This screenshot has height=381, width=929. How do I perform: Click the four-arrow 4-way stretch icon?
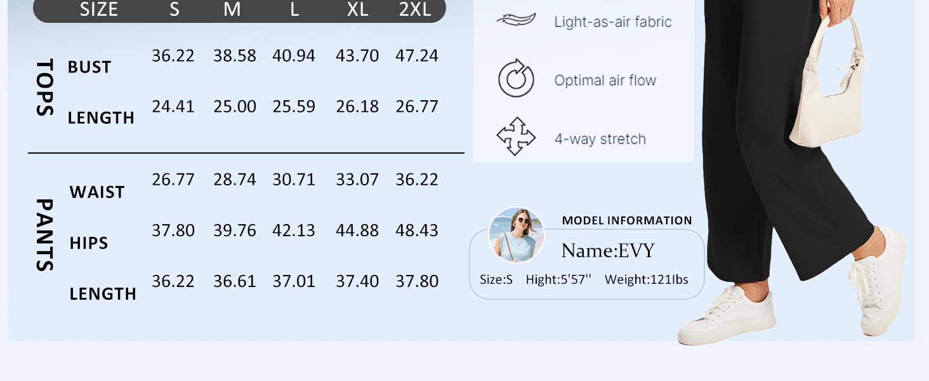516,136
